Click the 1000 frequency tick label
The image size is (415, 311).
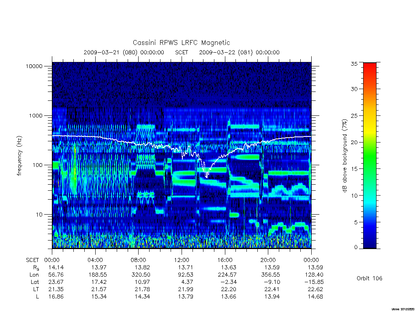point(36,115)
